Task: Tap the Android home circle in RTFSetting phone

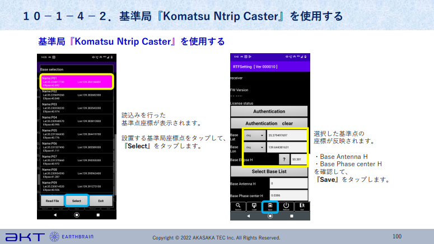Action: click(x=270, y=216)
